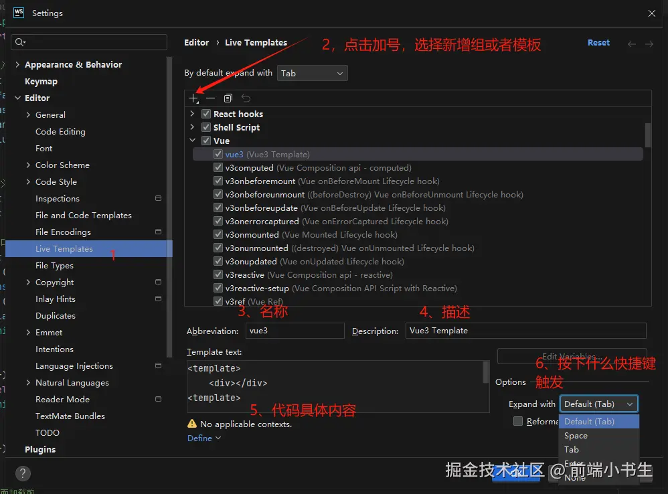668x494 pixels.
Task: Navigate forward with the right arrow
Action: [x=649, y=44]
